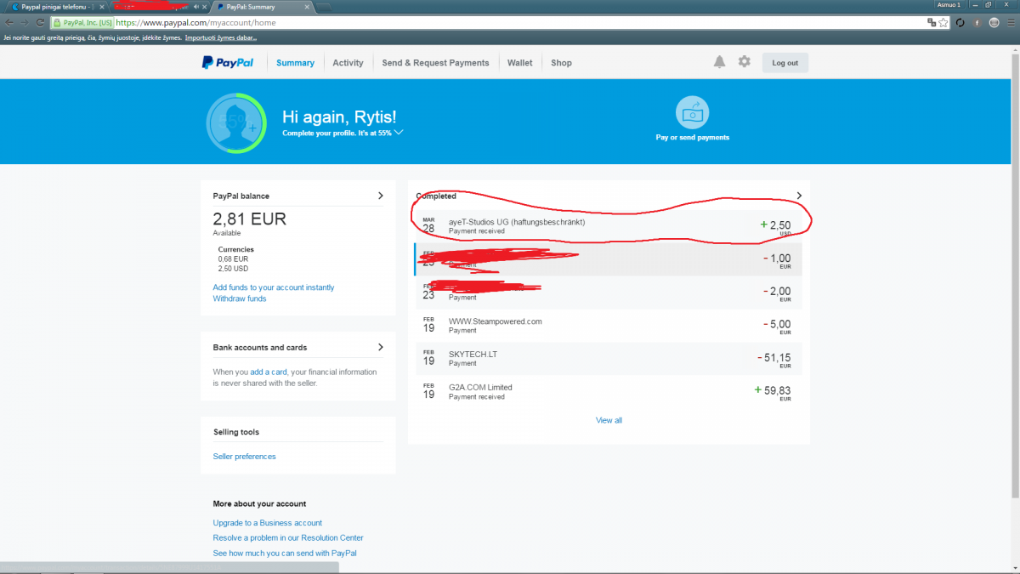Open PayPal balance details arrow
This screenshot has width=1020, height=574.
click(x=380, y=196)
